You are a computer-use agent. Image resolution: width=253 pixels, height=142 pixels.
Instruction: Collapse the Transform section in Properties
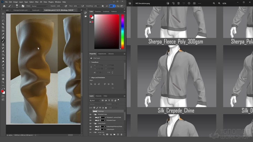coord(90,62)
